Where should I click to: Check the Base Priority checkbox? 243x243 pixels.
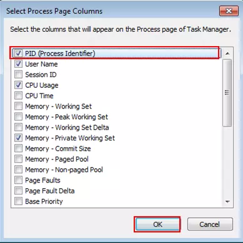[x=18, y=201]
